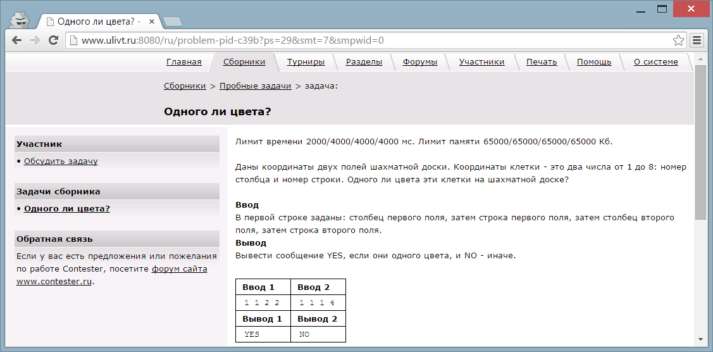This screenshot has width=713, height=352.
Task: Go back with the browser back arrow
Action: 17,40
